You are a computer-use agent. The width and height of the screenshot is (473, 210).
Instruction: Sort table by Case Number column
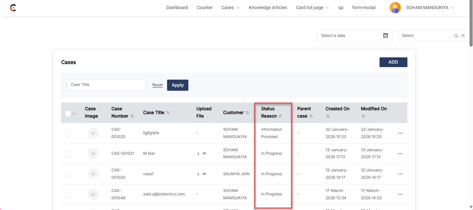coord(132,116)
